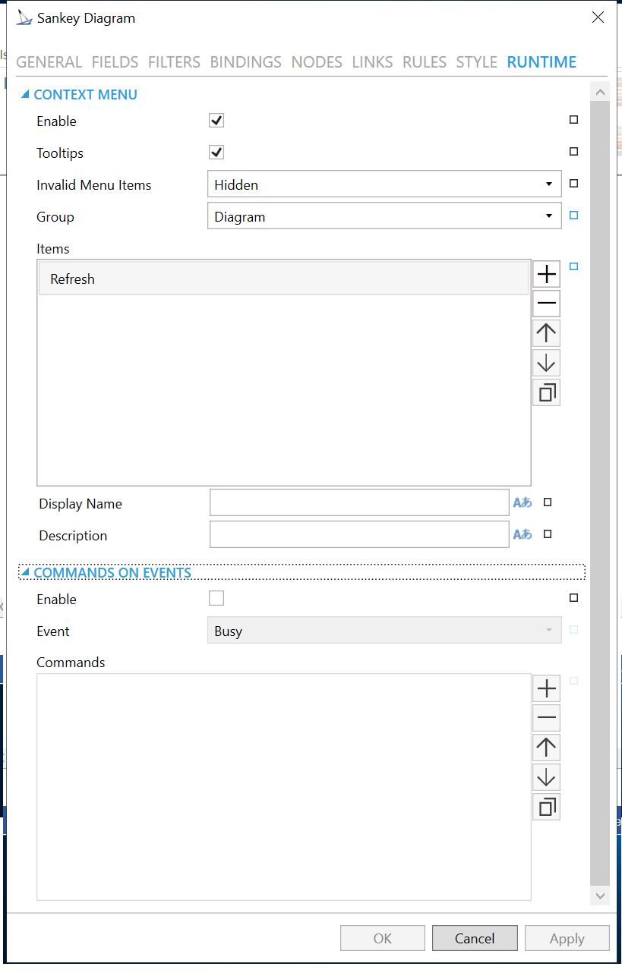The width and height of the screenshot is (622, 976).
Task: Add a new command in Commands list
Action: [x=546, y=689]
